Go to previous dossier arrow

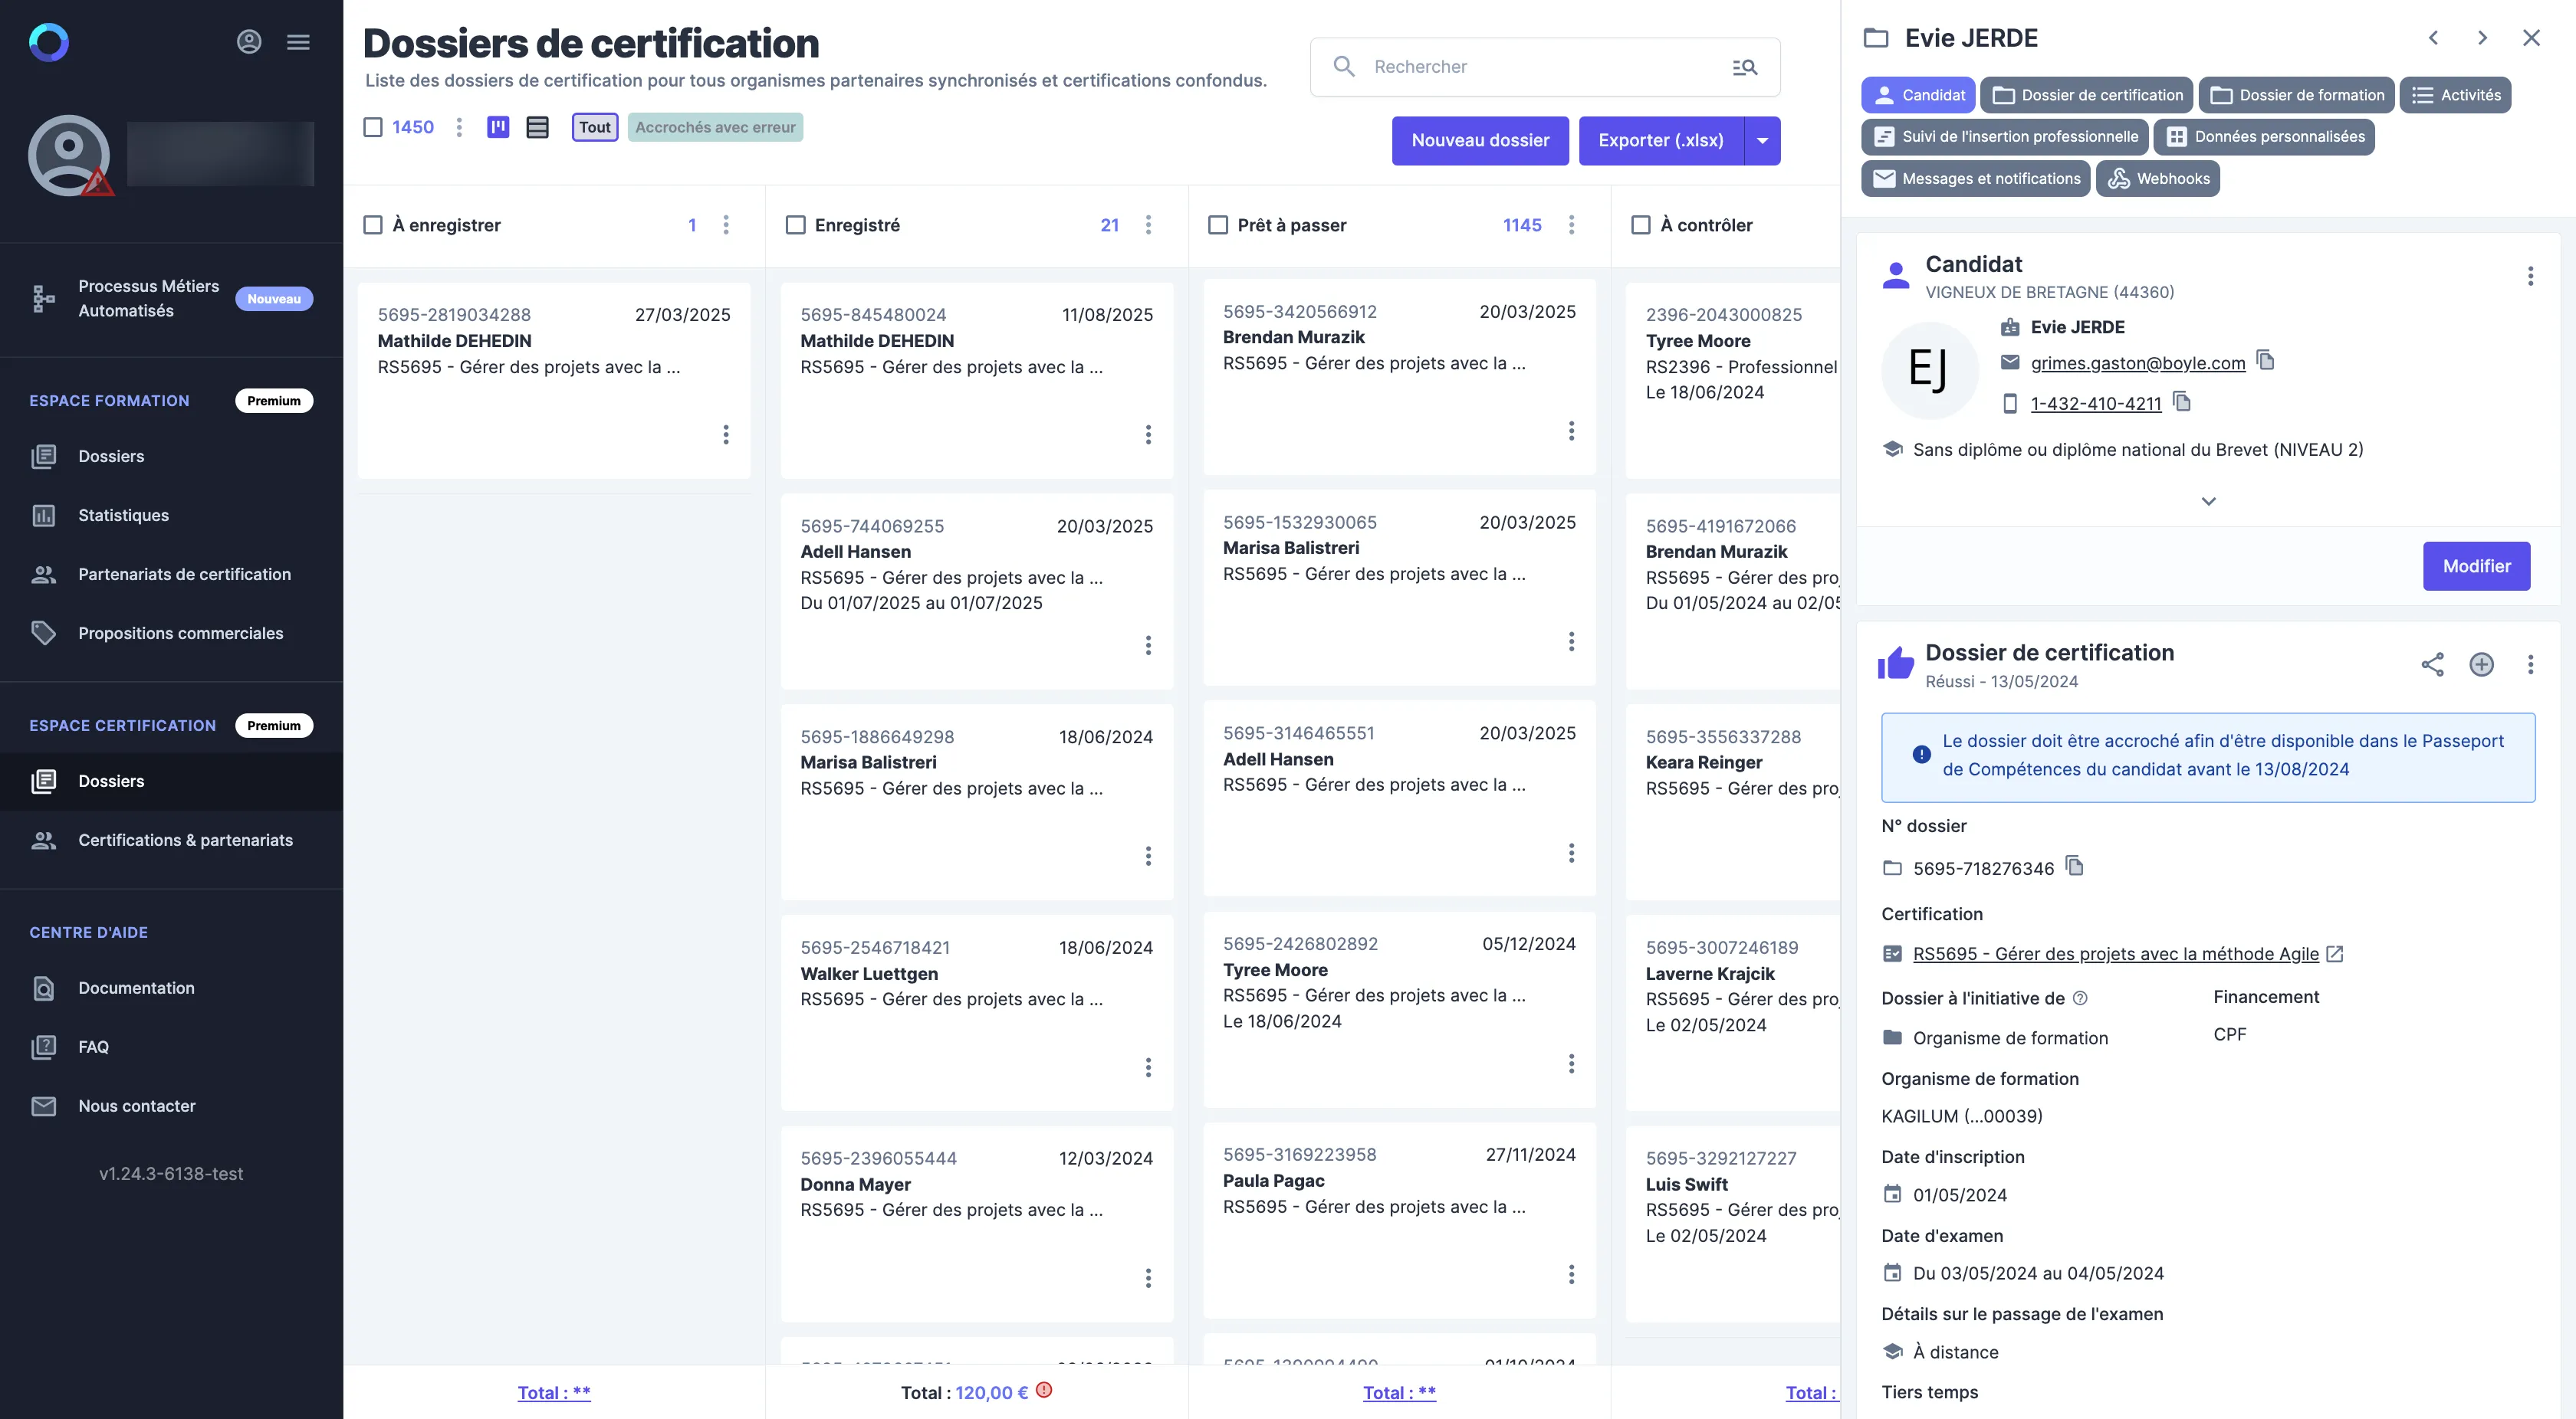coord(2433,38)
